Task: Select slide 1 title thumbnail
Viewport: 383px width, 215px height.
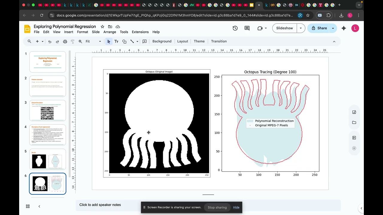Action: pos(48,62)
